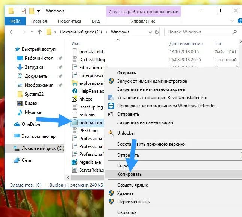Choose Удалить in the context menu
The image size is (242, 217).
[x=126, y=193]
